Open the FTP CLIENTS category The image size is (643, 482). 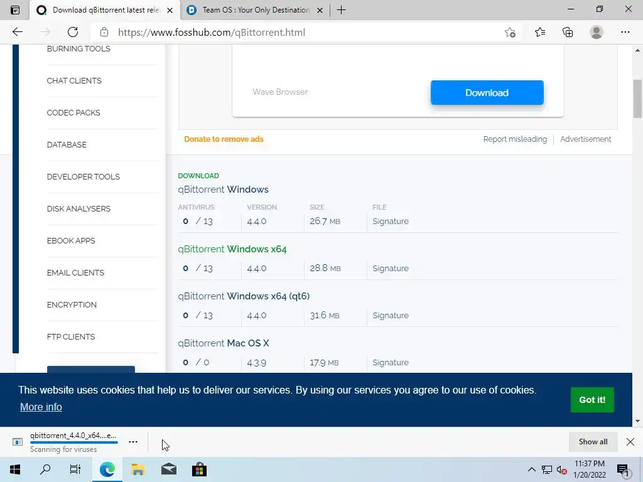(x=70, y=336)
